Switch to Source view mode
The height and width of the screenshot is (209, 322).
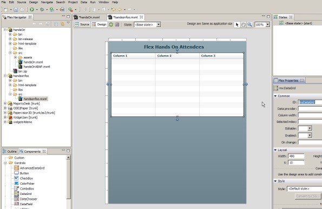[82, 24]
